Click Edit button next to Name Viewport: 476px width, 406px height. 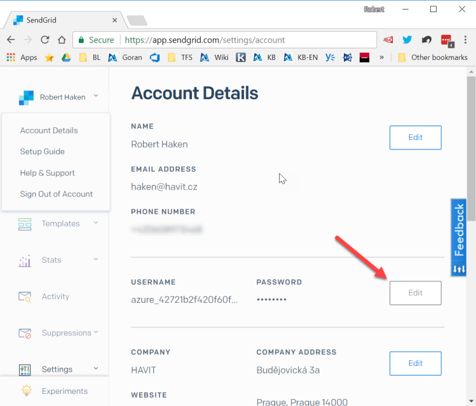point(415,137)
